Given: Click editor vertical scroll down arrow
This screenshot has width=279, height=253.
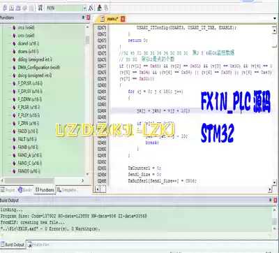Looking at the screenshot, I should coord(274,182).
